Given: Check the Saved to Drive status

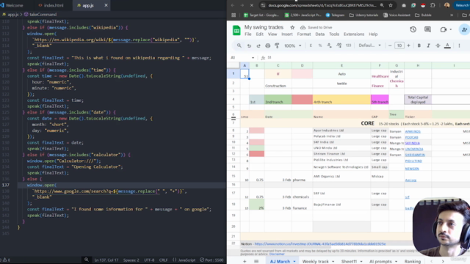Looking at the screenshot, I should pos(317,27).
